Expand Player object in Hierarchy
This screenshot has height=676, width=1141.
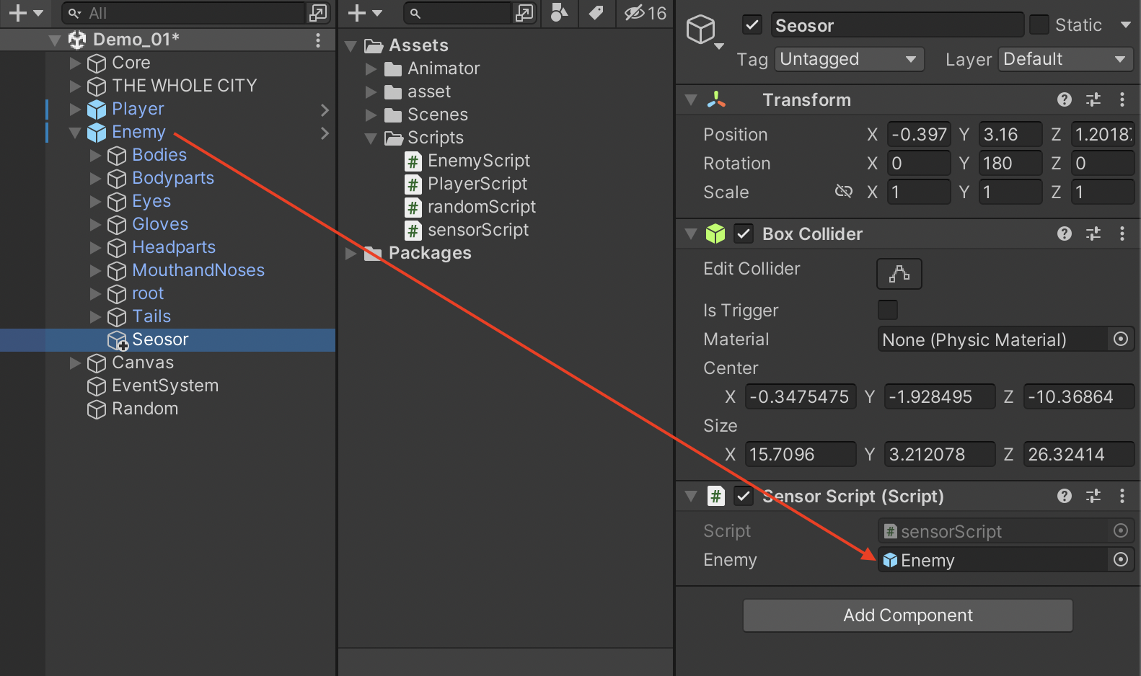[x=75, y=109]
